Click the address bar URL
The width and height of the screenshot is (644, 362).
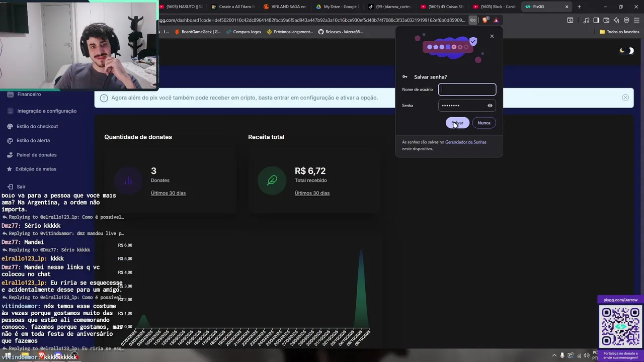(312, 20)
